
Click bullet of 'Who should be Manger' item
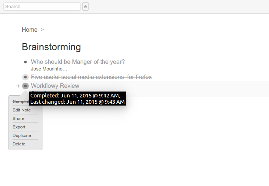click(x=25, y=62)
